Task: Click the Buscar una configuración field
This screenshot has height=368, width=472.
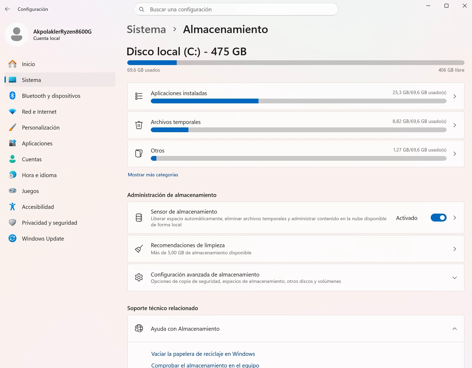Action: click(x=236, y=10)
